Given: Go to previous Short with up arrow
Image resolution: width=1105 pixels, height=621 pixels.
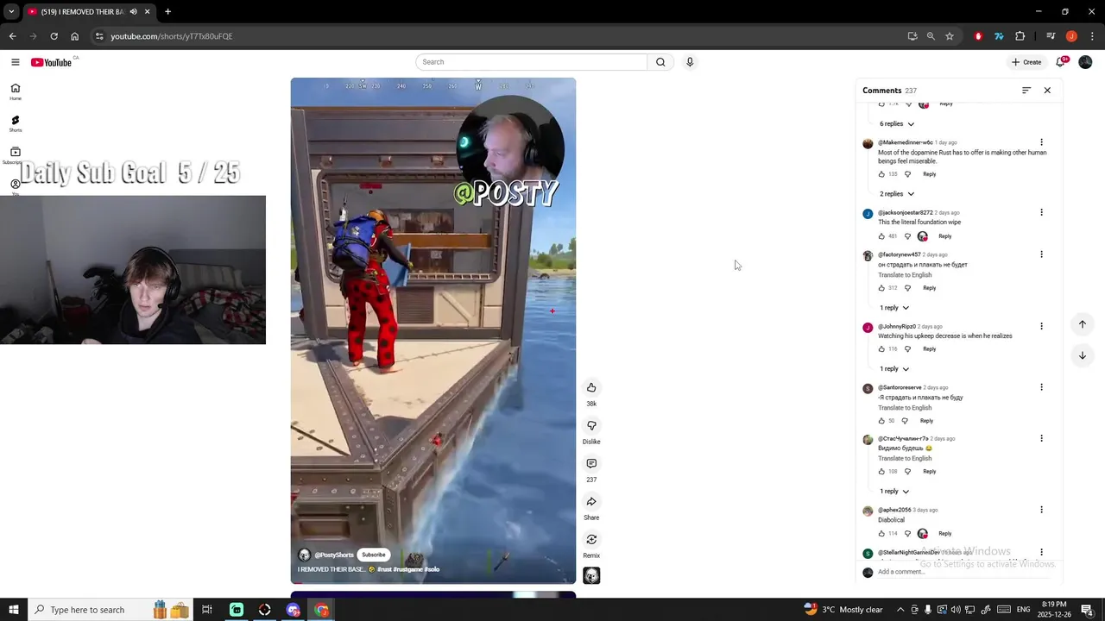Looking at the screenshot, I should 1082,324.
